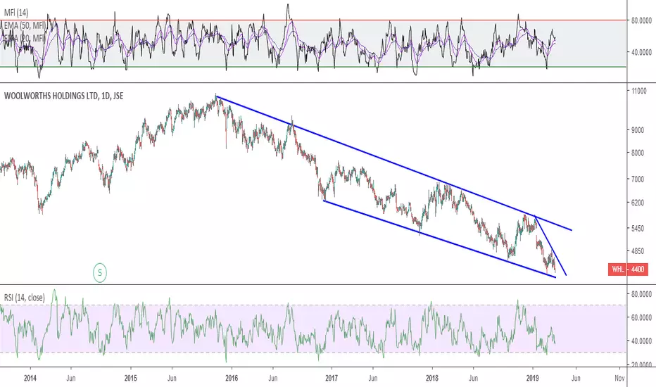Open the RSI (14, close) indicator label

point(24,298)
